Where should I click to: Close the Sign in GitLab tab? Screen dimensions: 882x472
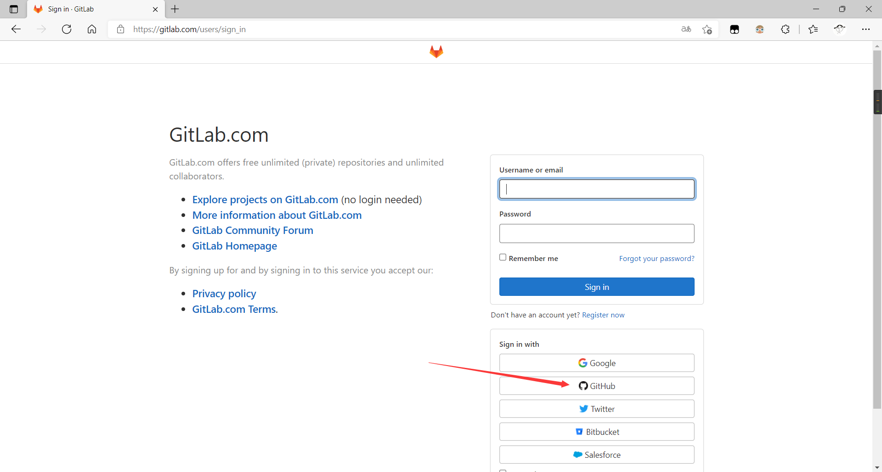155,9
